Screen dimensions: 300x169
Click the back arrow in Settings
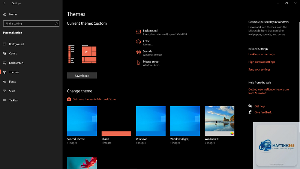tap(4, 3)
